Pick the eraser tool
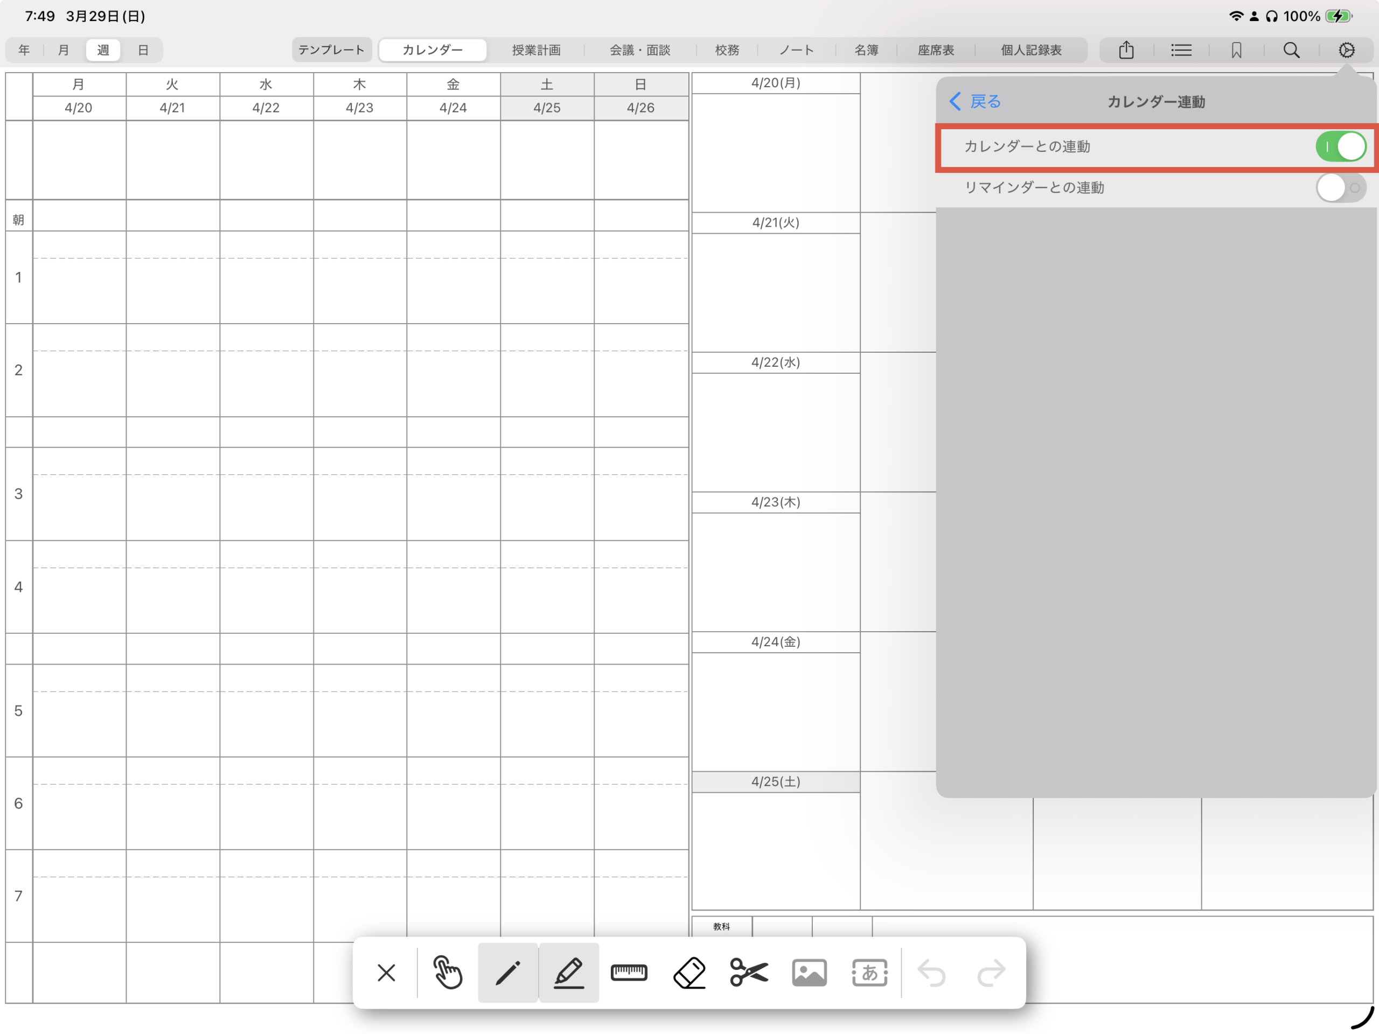 click(x=689, y=972)
